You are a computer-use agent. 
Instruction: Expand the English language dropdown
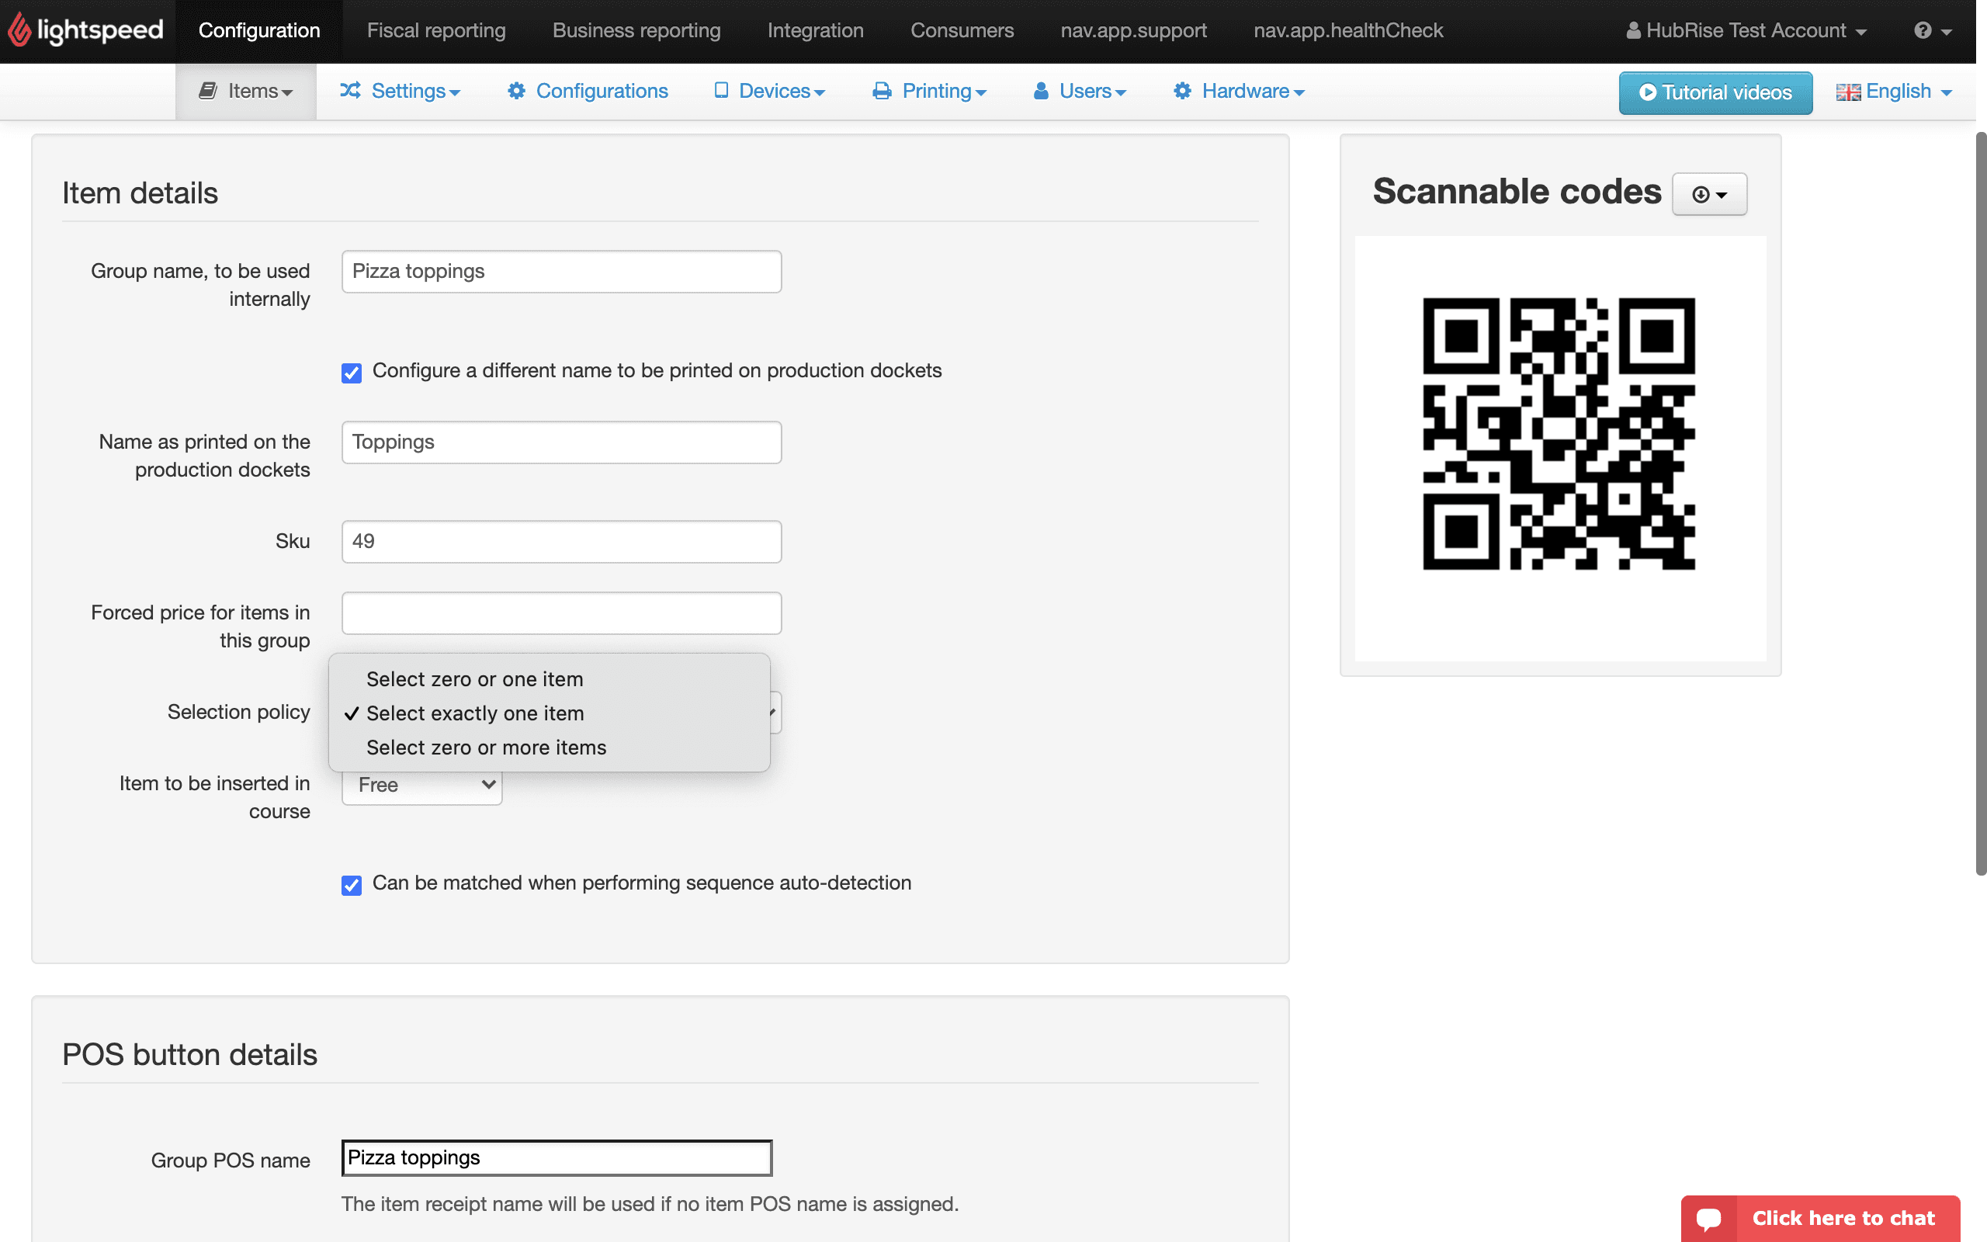coord(1893,91)
